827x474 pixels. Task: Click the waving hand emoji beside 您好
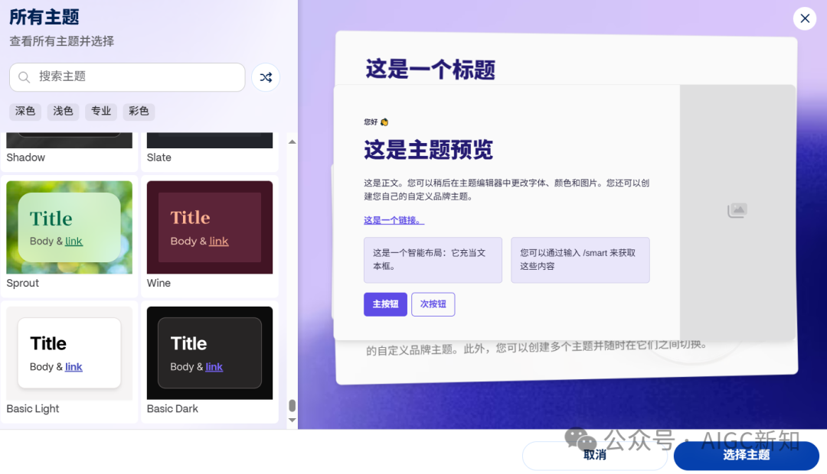(x=385, y=122)
